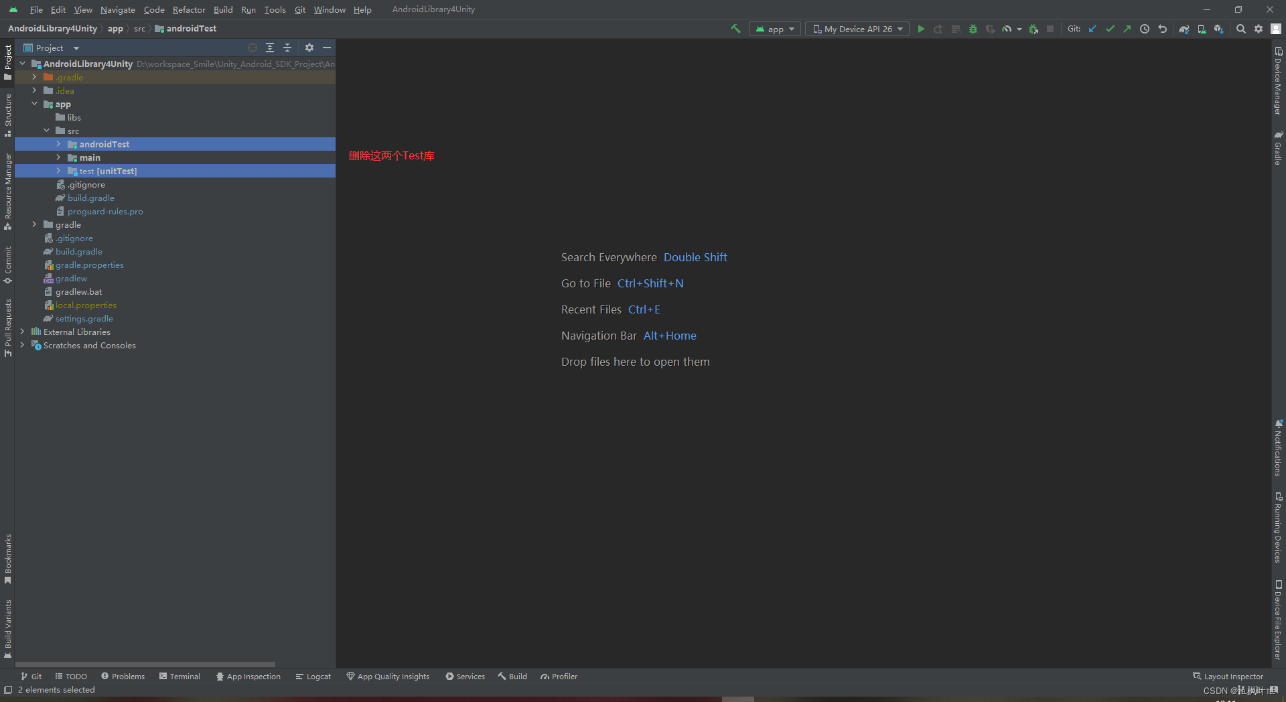Open the Layout Inspector
1286x702 pixels.
click(x=1233, y=676)
